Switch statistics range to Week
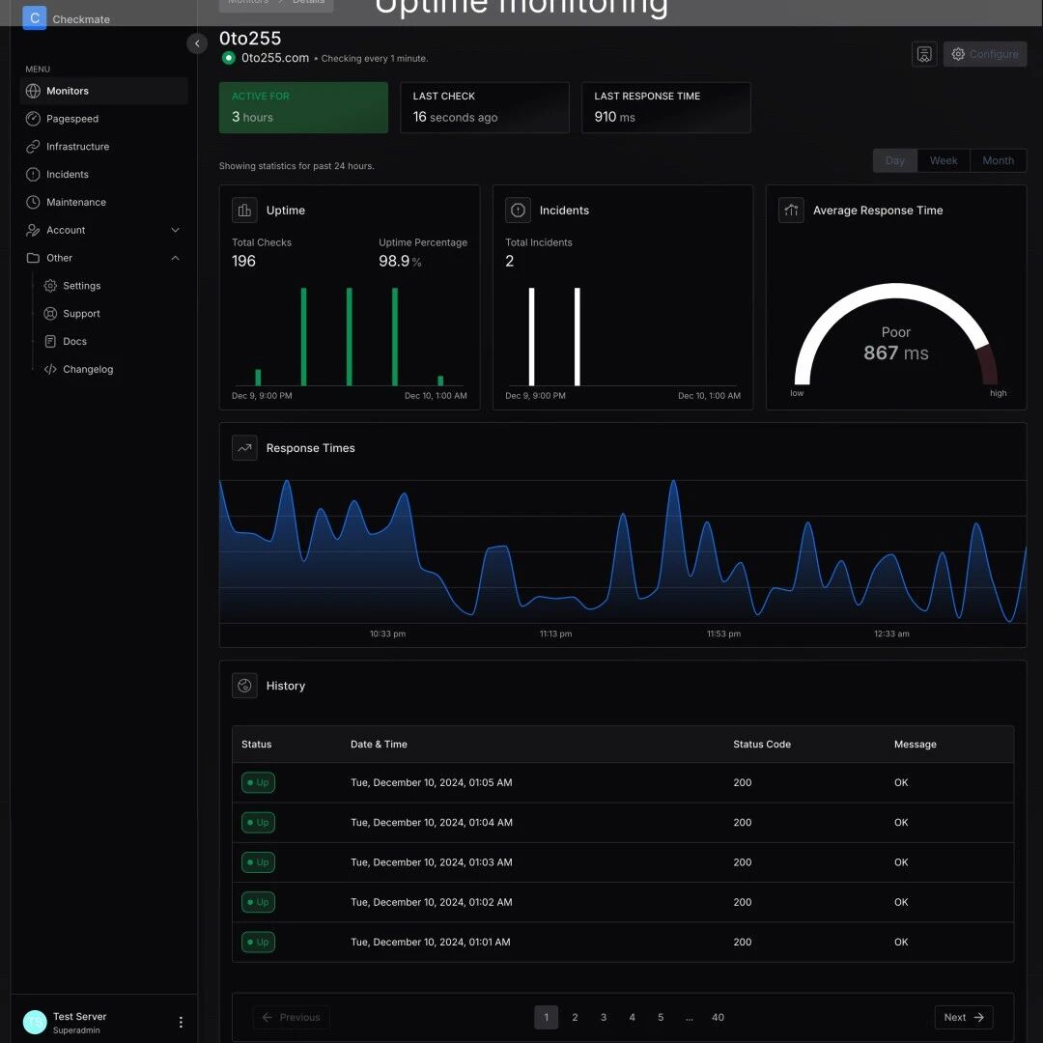Viewport: 1043px width, 1043px height. pyautogui.click(x=944, y=160)
